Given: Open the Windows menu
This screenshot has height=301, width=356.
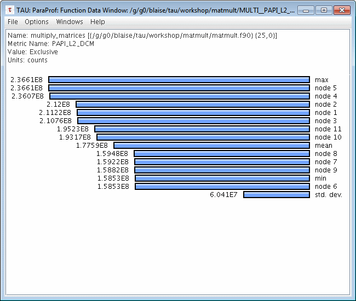Looking at the screenshot, I should pyautogui.click(x=70, y=22).
